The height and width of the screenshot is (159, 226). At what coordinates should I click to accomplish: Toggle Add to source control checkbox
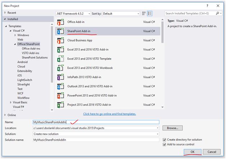(164, 145)
